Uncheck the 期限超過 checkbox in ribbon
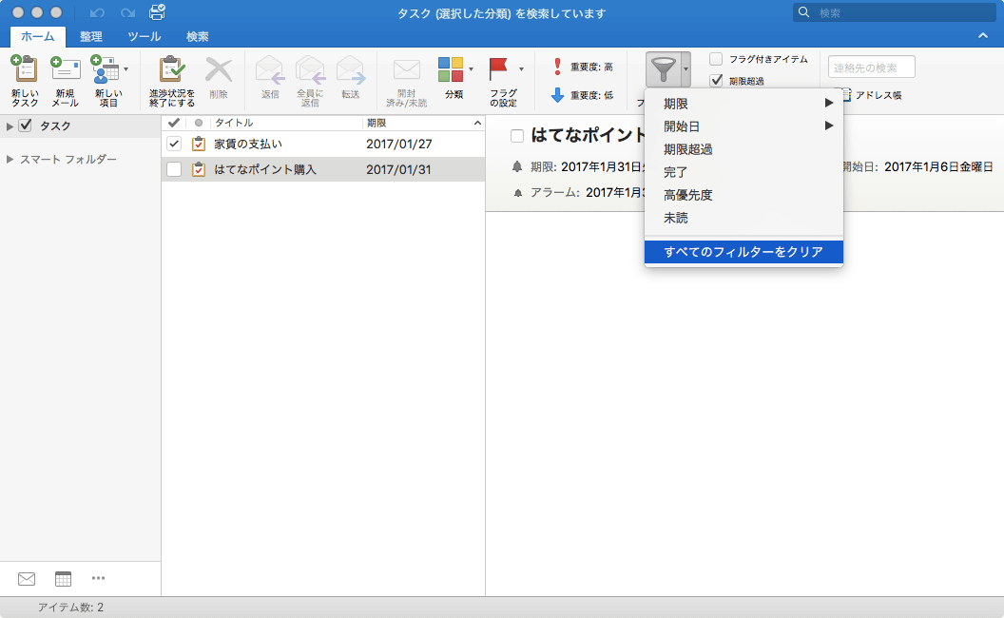Screen dimensions: 1004x618 pyautogui.click(x=716, y=81)
